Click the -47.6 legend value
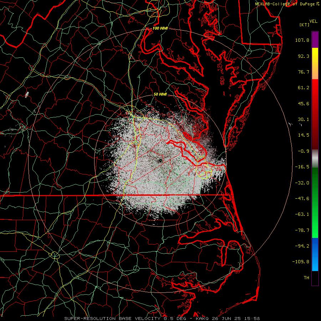 click(302, 199)
